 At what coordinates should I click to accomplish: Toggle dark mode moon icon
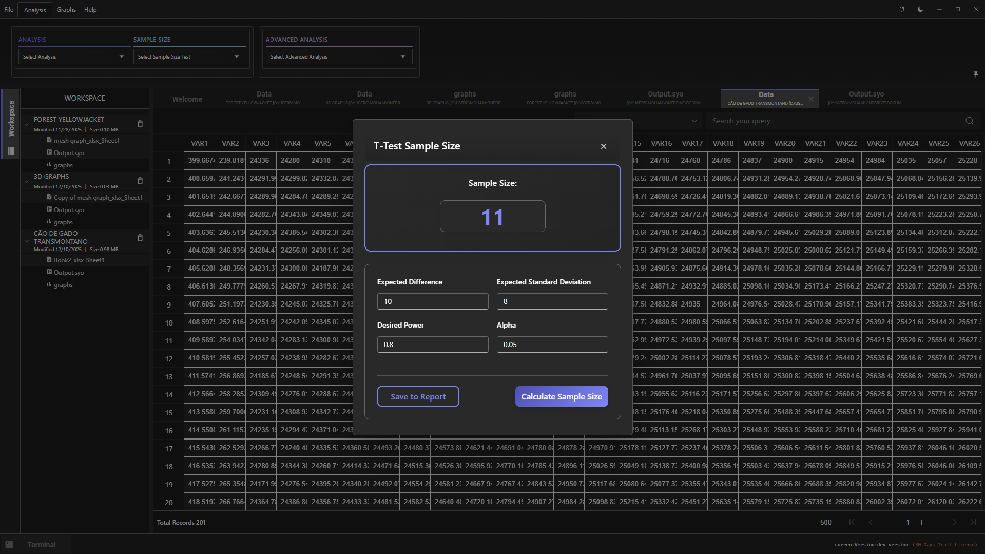click(920, 9)
